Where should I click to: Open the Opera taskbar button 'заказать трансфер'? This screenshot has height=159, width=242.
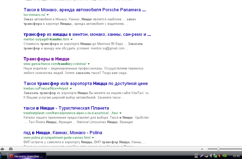27,156
